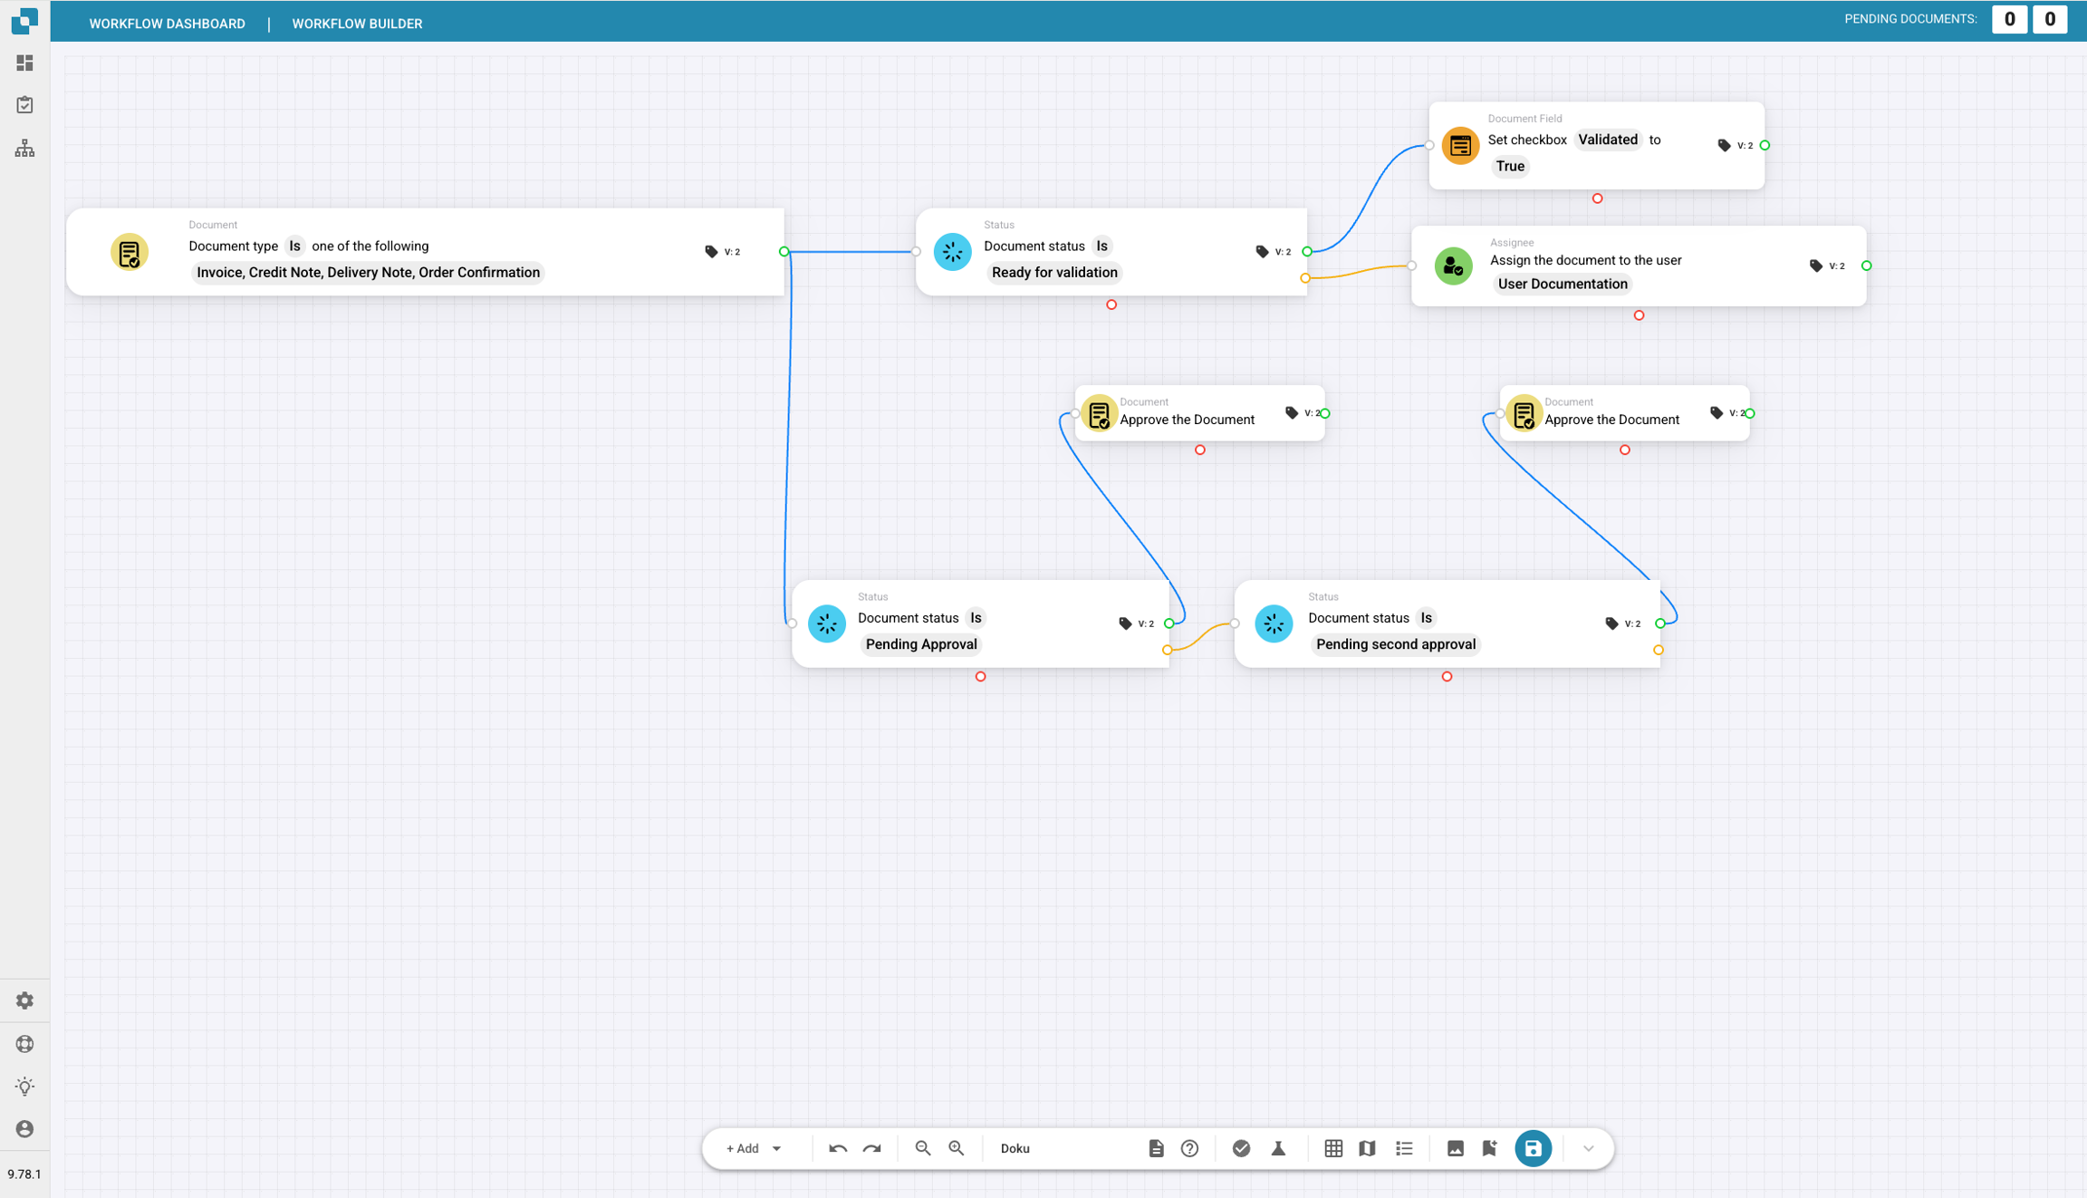Toggle the minimap view

tap(1367, 1148)
